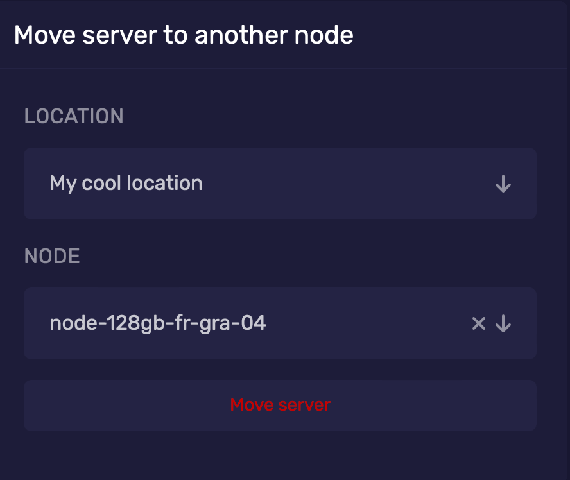Image resolution: width=570 pixels, height=480 pixels.
Task: Open the Node dropdown
Action: click(280, 323)
